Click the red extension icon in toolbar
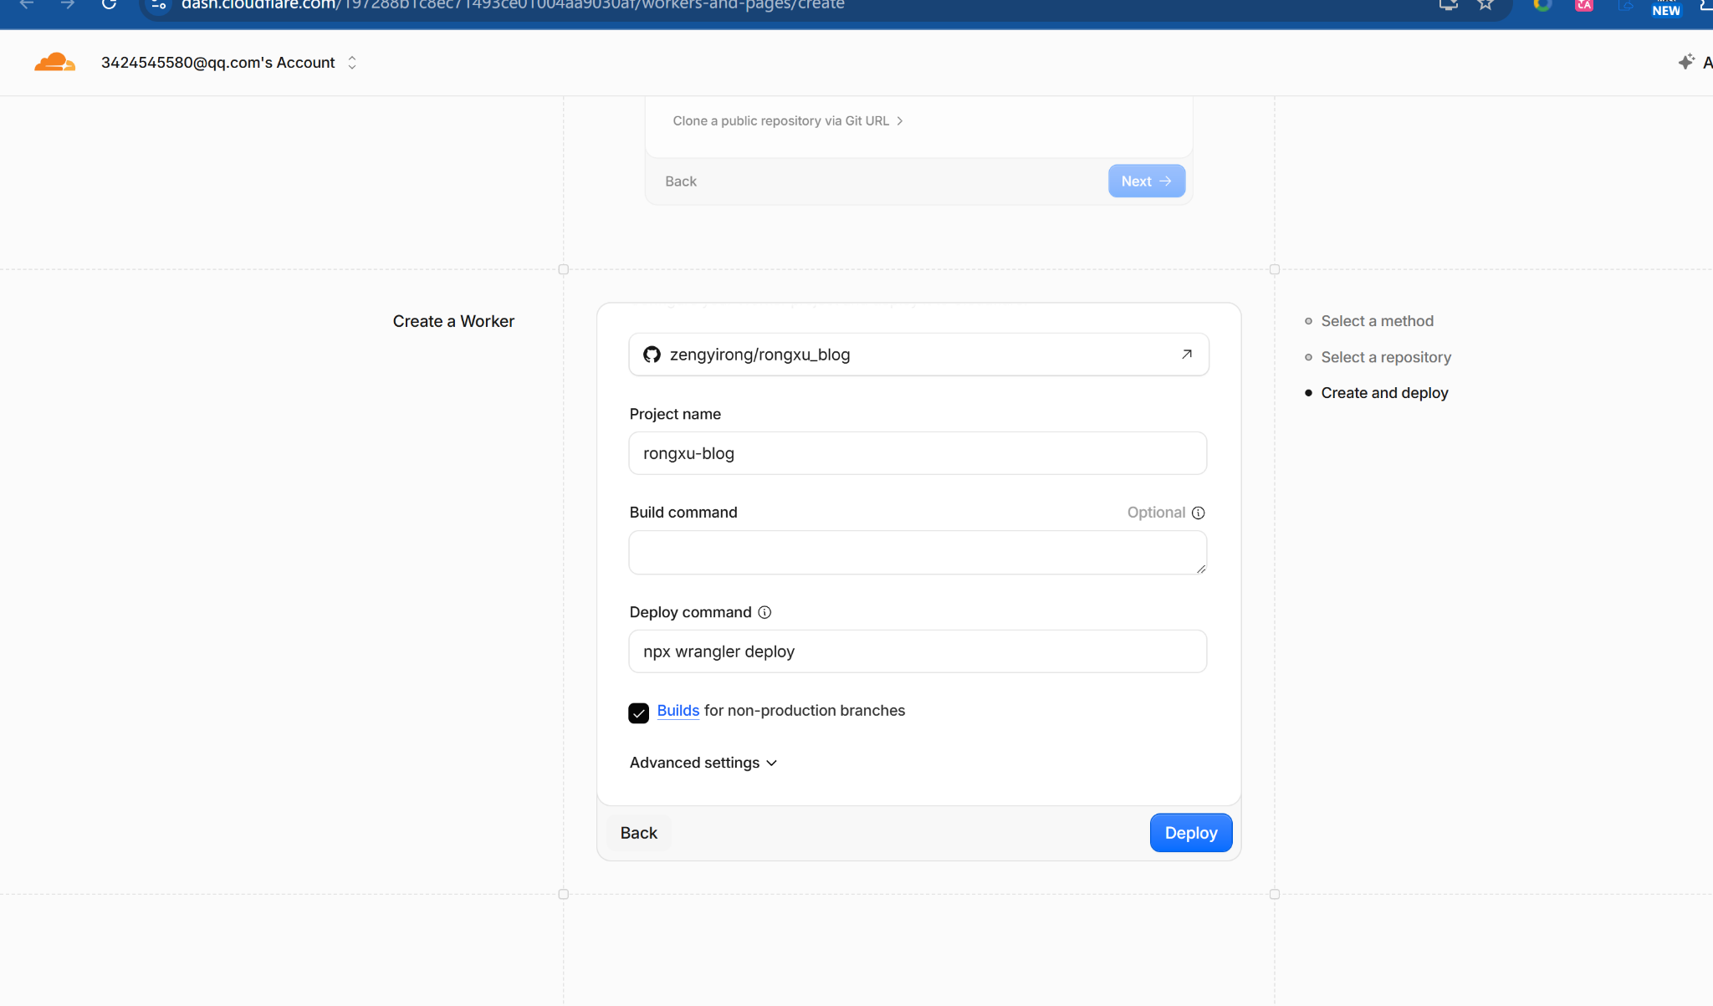This screenshot has width=1713, height=1006. [x=1584, y=5]
